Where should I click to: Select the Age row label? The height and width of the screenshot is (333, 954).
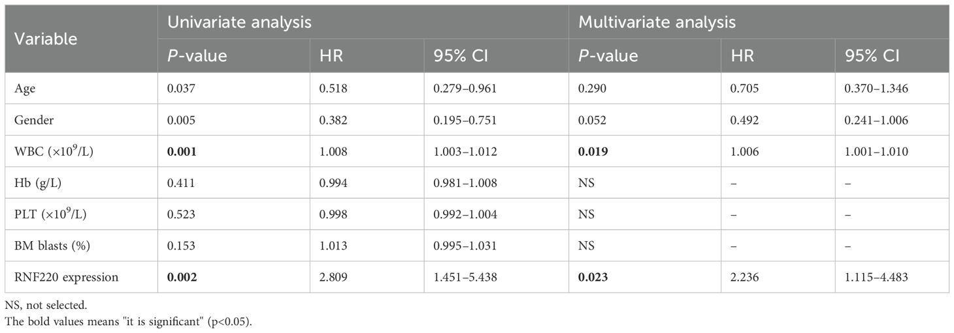pos(25,88)
